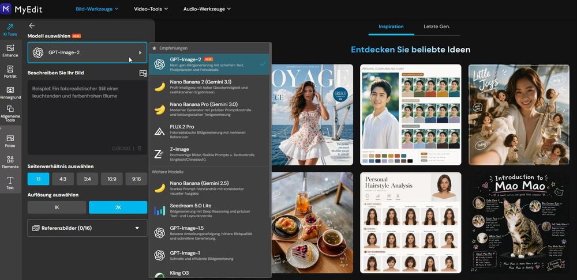577x280 pixels.
Task: Click the prompt description text area
Action: pyautogui.click(x=87, y=117)
